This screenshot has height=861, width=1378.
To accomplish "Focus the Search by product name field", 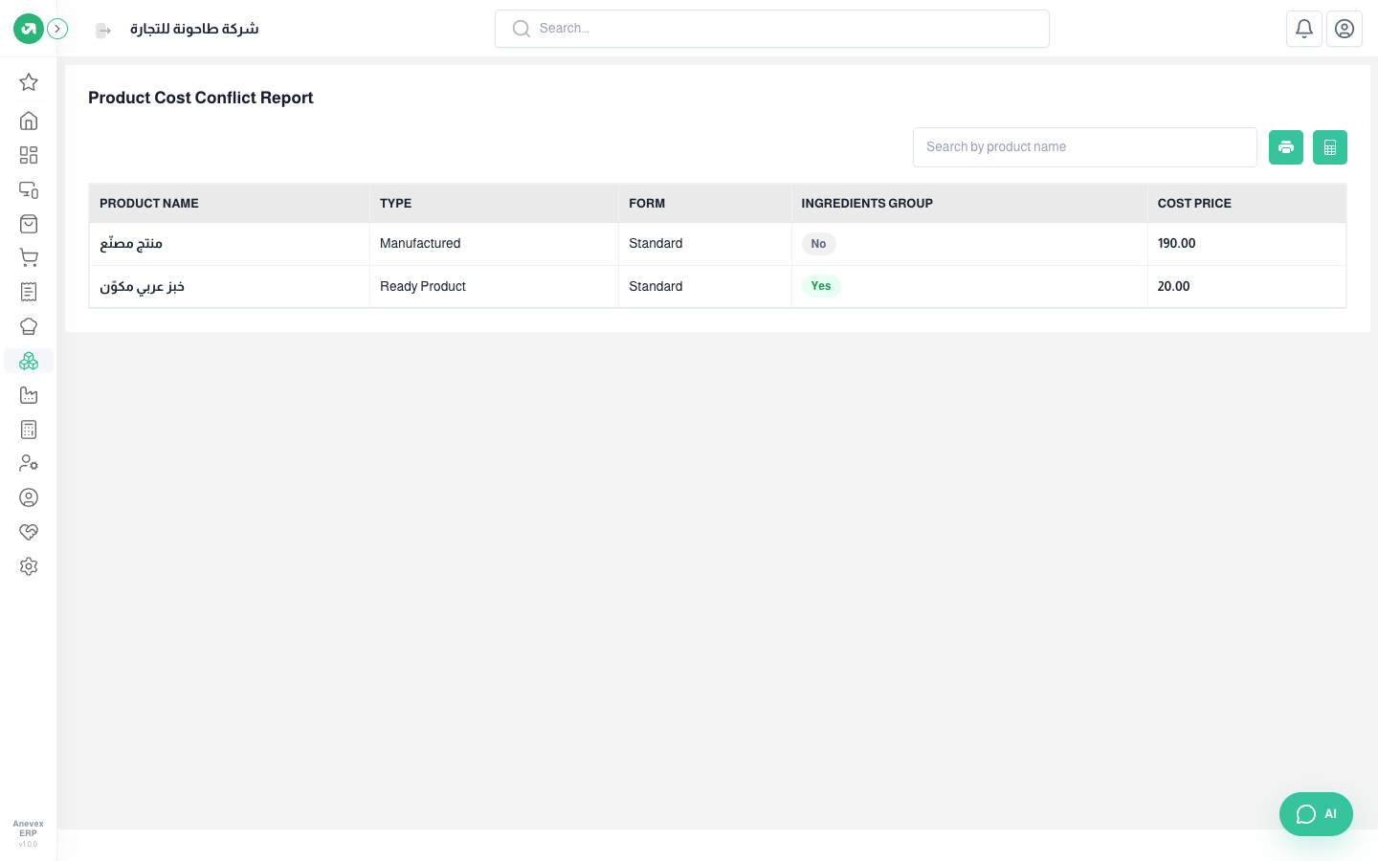I will coord(1085,147).
